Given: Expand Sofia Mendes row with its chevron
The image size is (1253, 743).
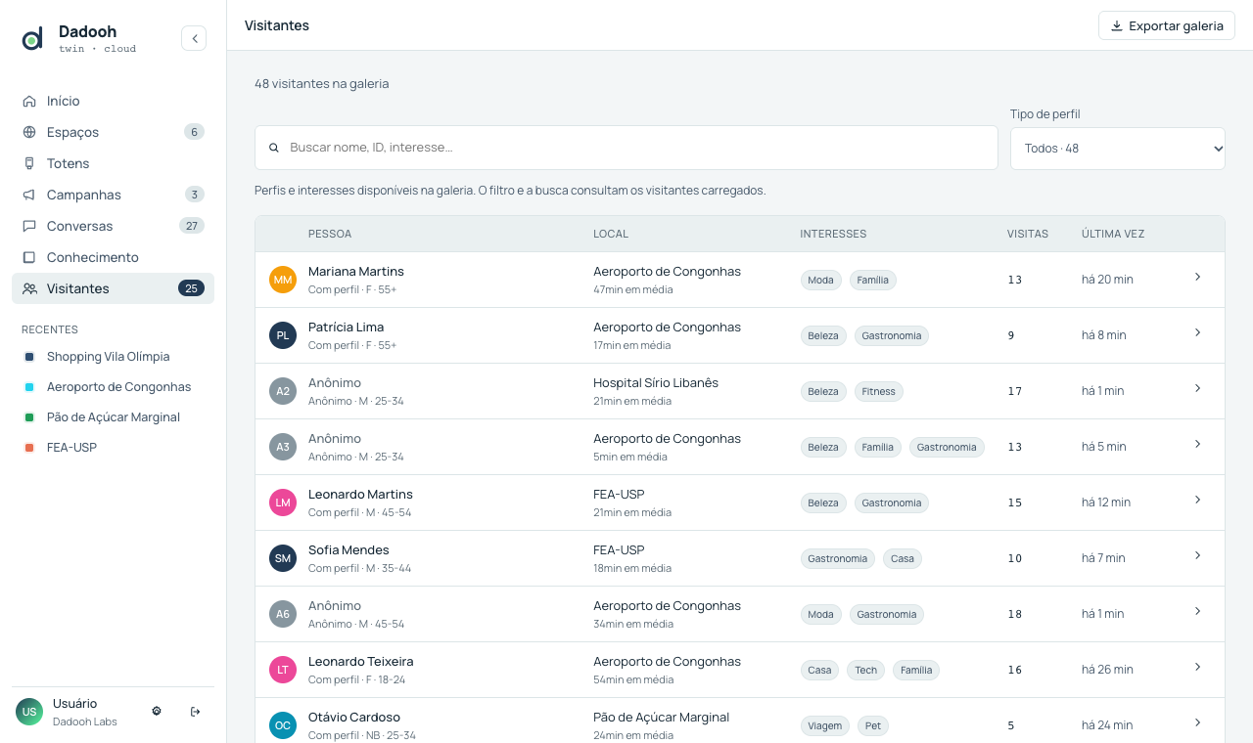Looking at the screenshot, I should [1198, 555].
